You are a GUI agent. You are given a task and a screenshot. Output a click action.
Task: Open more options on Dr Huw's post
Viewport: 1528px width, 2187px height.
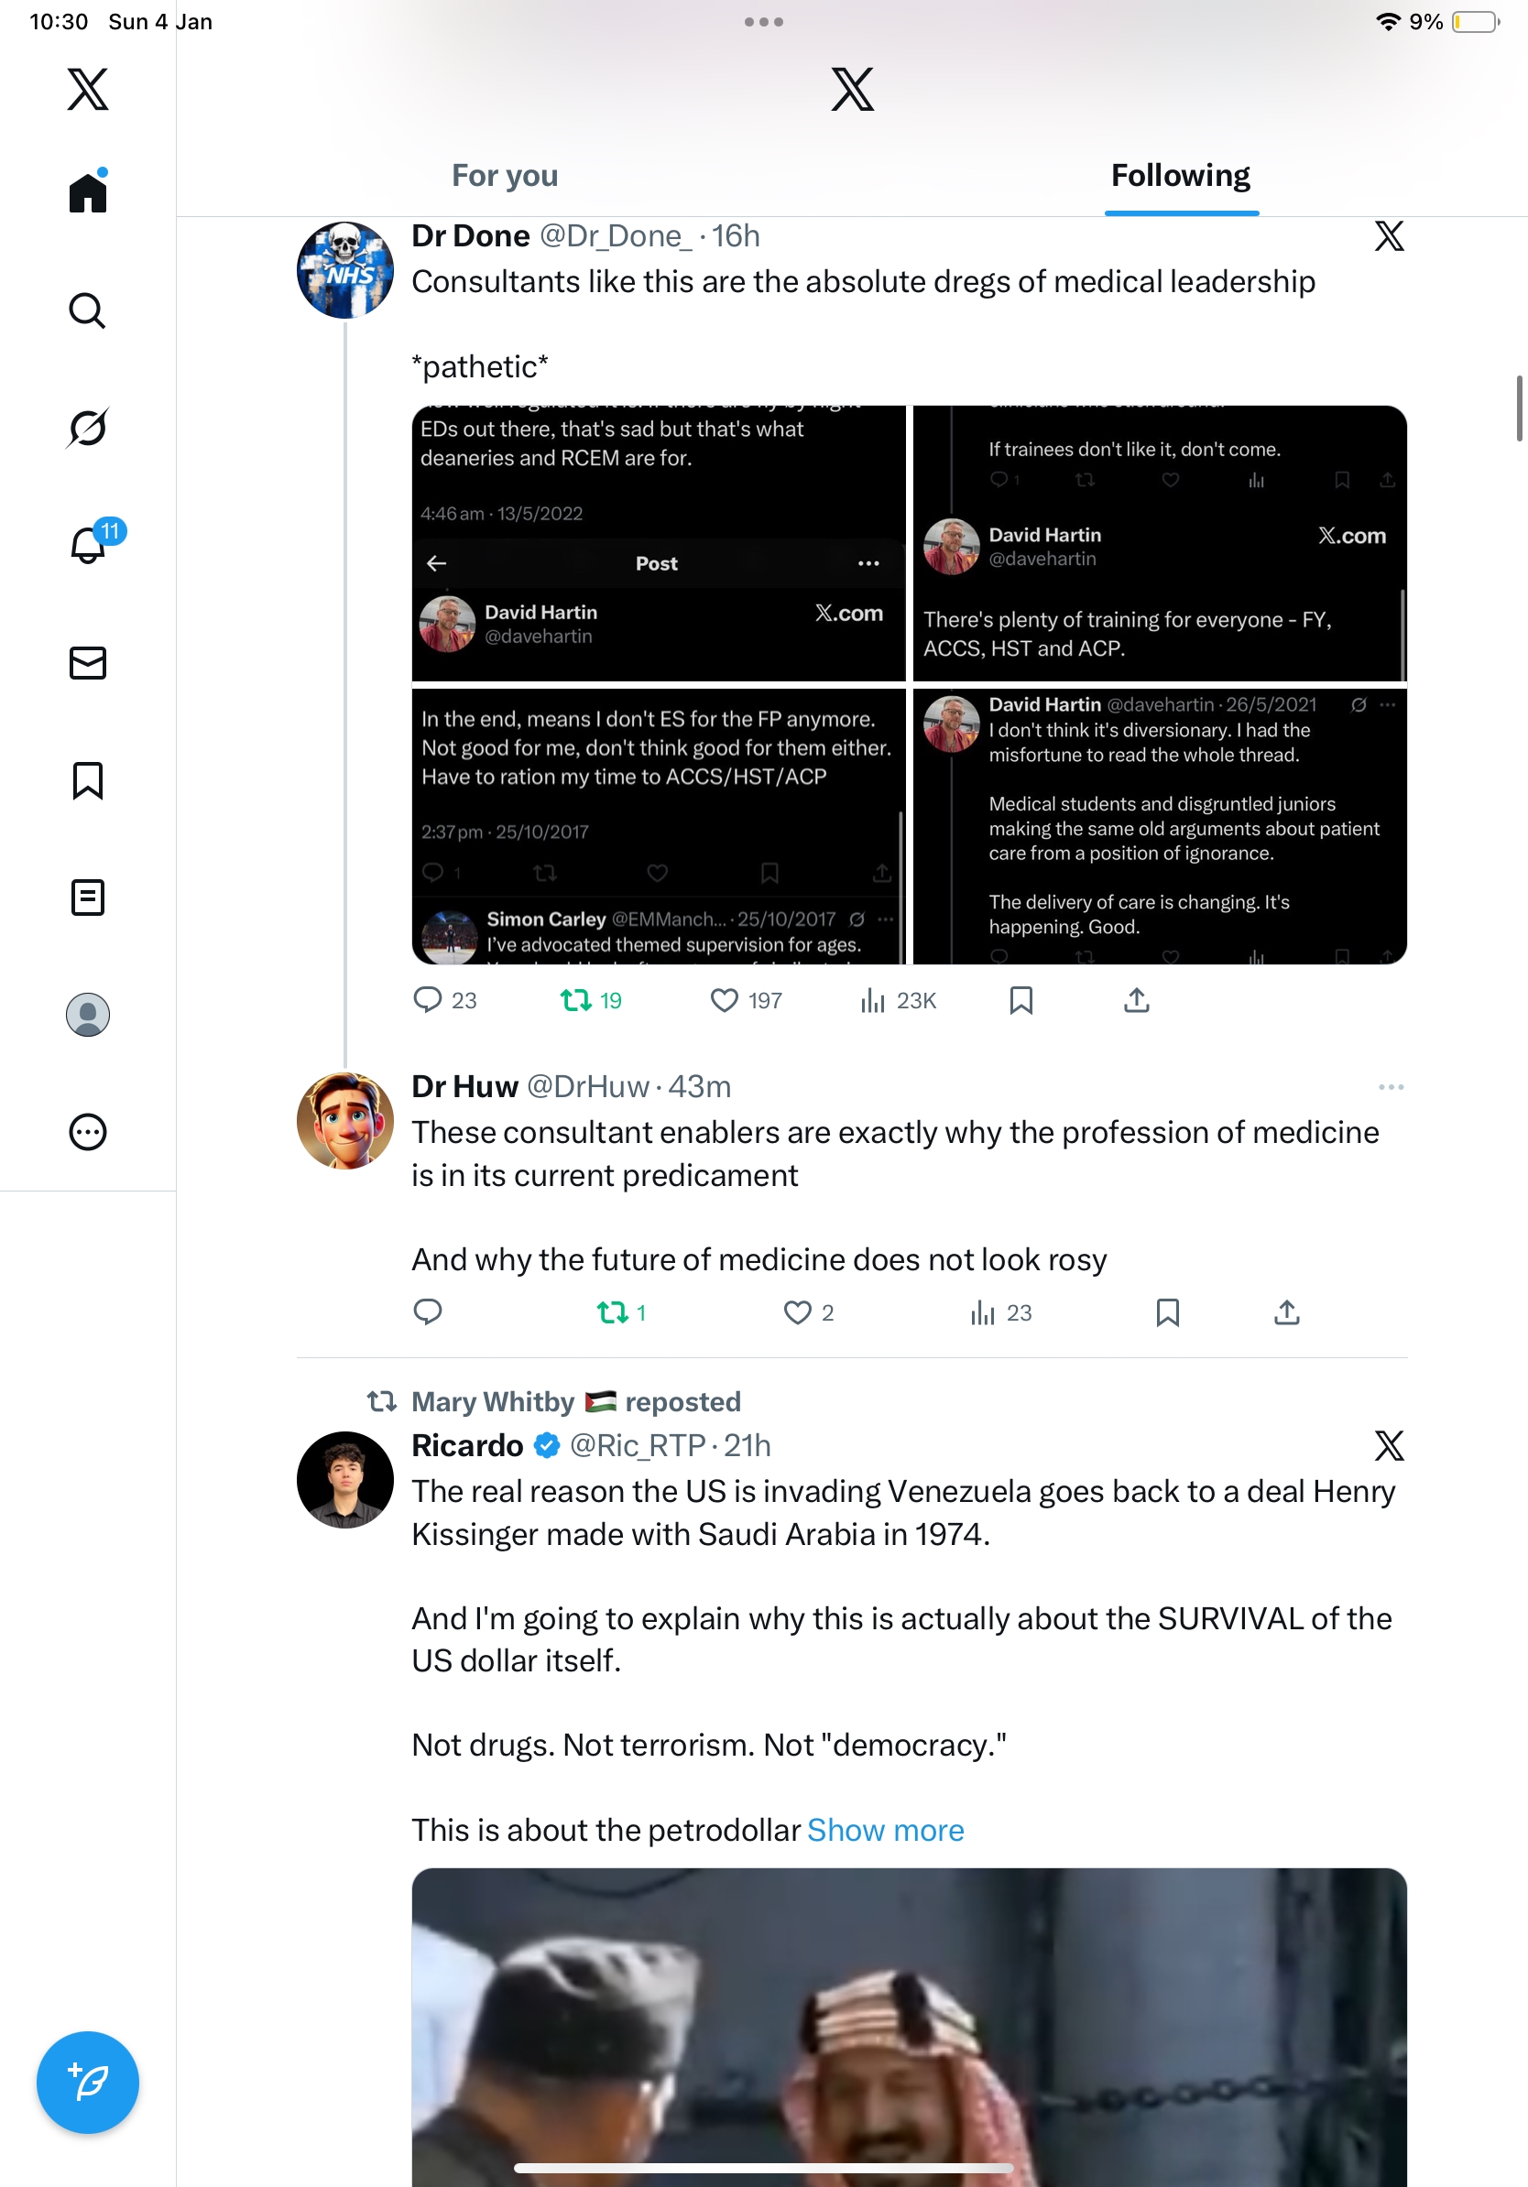coord(1390,1087)
